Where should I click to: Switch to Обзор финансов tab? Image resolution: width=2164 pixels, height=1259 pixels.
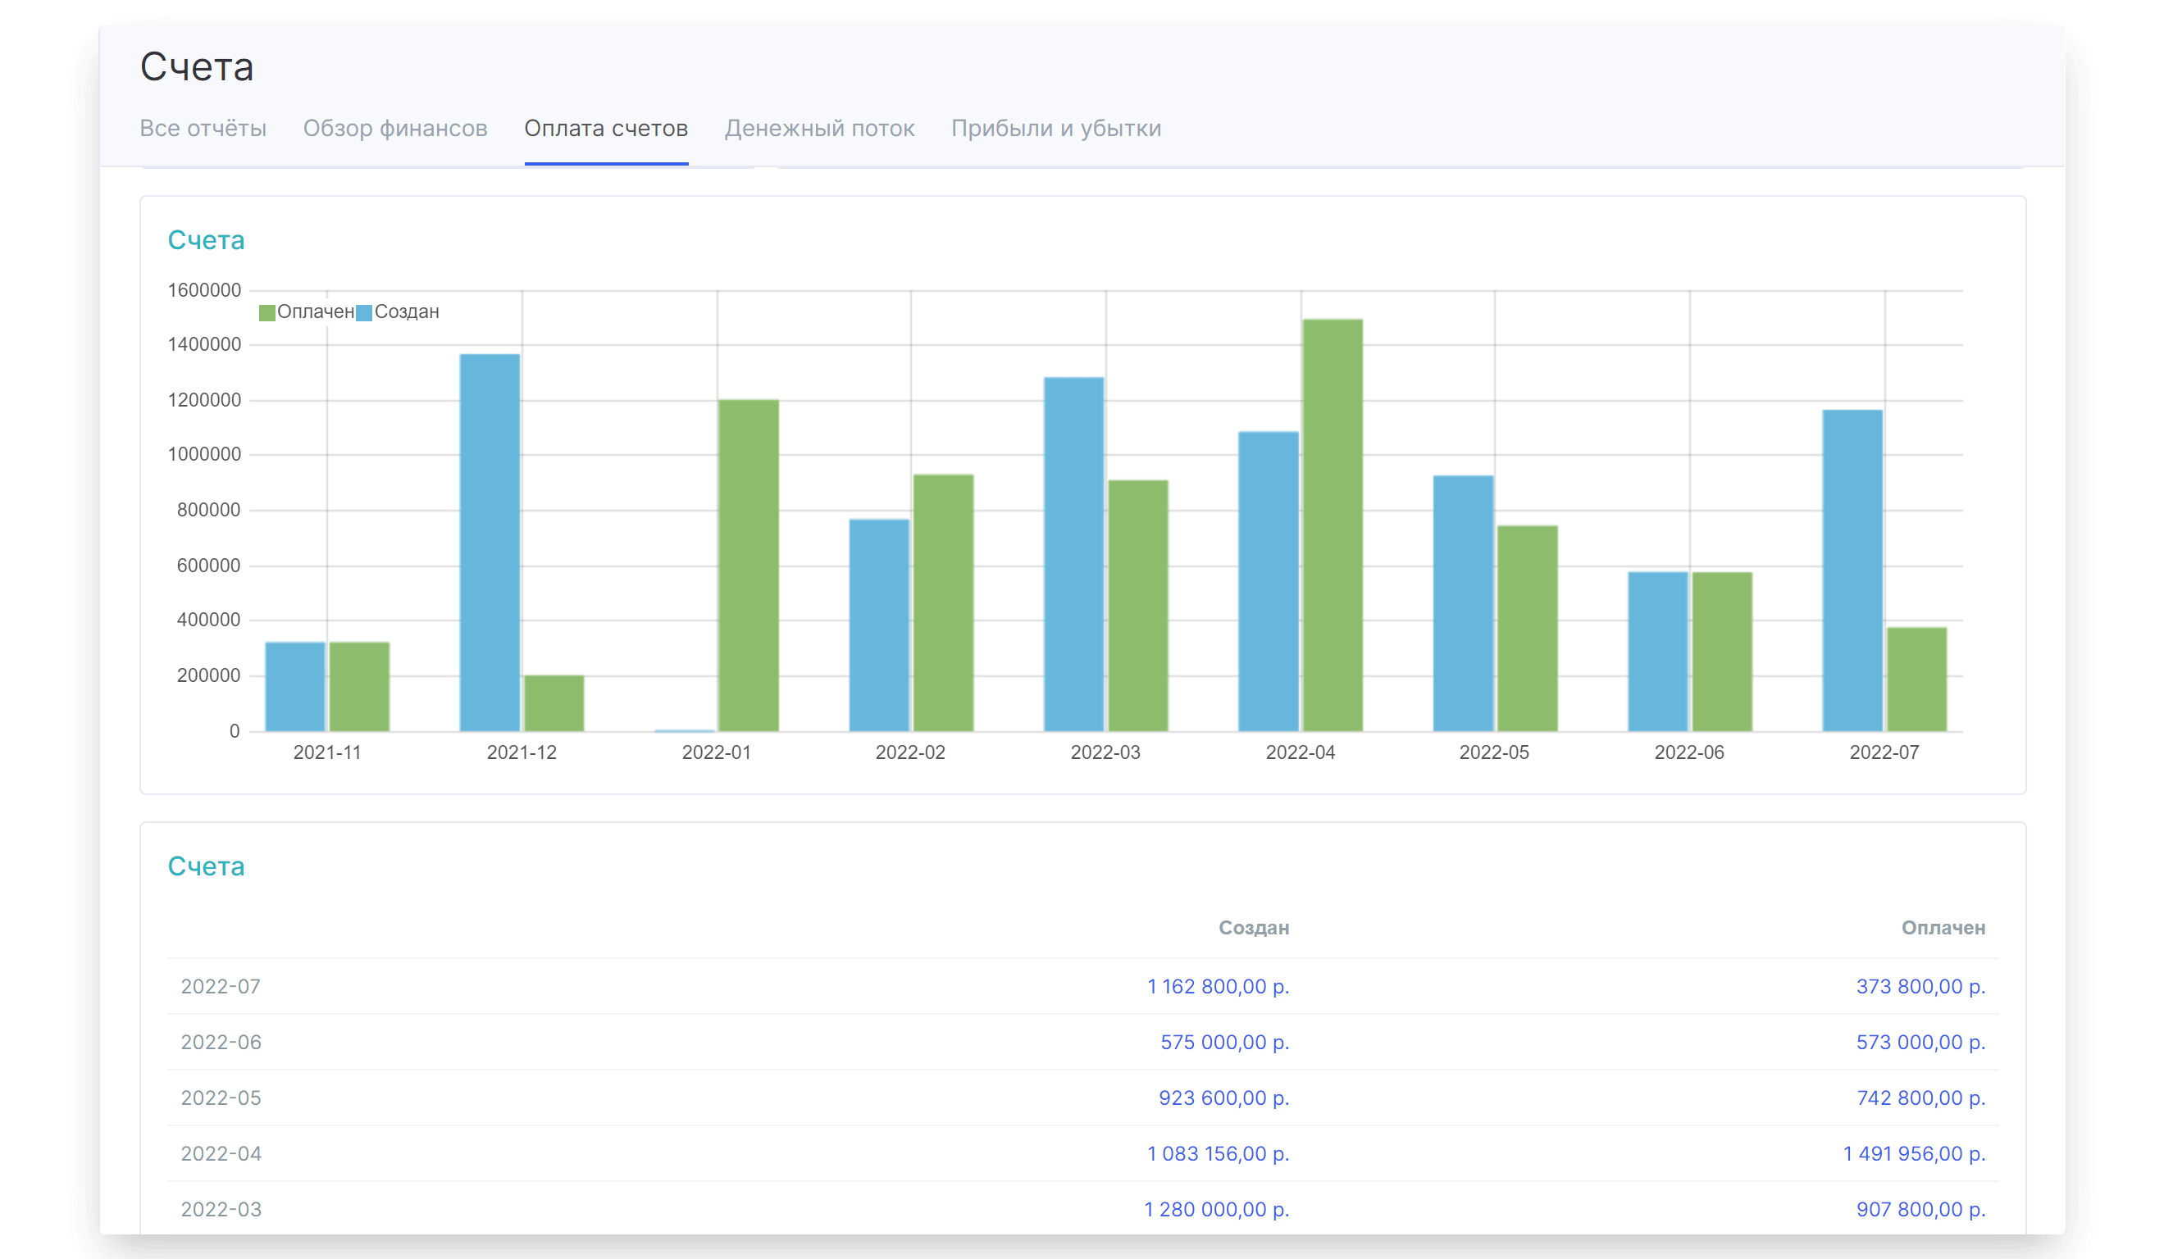(395, 128)
